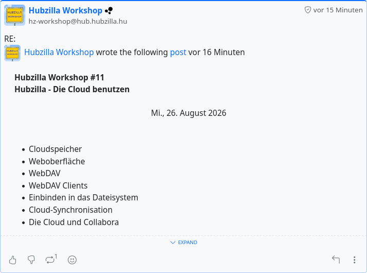Click the 'Cloud-Synchronisation' list item

click(x=70, y=210)
